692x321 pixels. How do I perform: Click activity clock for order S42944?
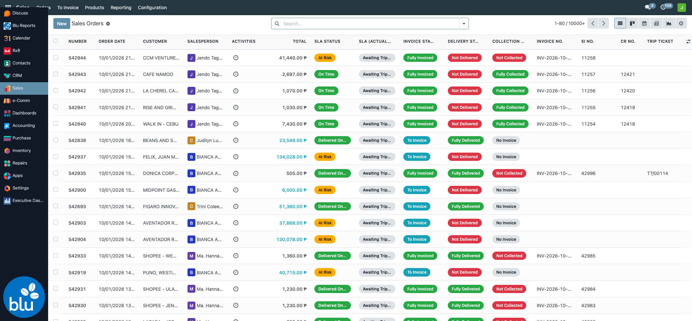tap(236, 58)
